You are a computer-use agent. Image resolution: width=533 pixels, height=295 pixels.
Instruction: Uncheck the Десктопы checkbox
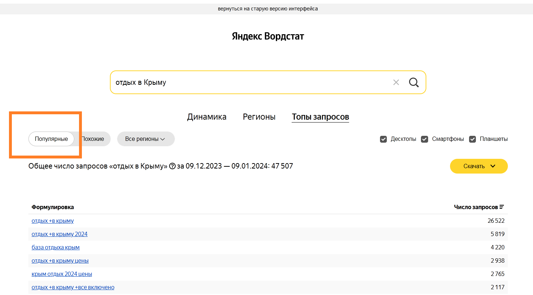384,139
